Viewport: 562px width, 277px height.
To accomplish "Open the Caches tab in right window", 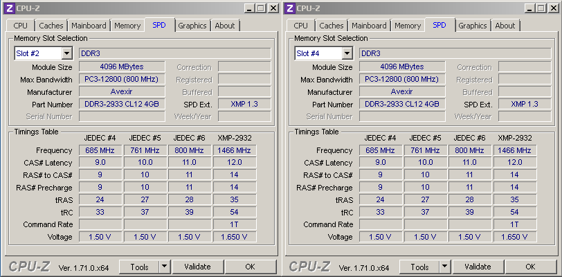I will (331, 26).
